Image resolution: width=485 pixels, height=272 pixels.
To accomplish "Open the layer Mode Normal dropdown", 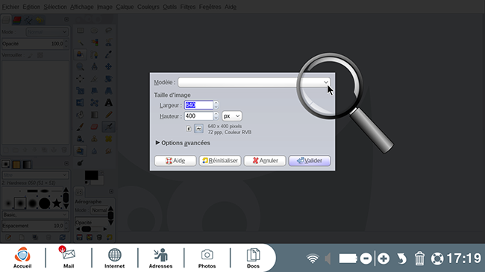I will click(x=47, y=32).
